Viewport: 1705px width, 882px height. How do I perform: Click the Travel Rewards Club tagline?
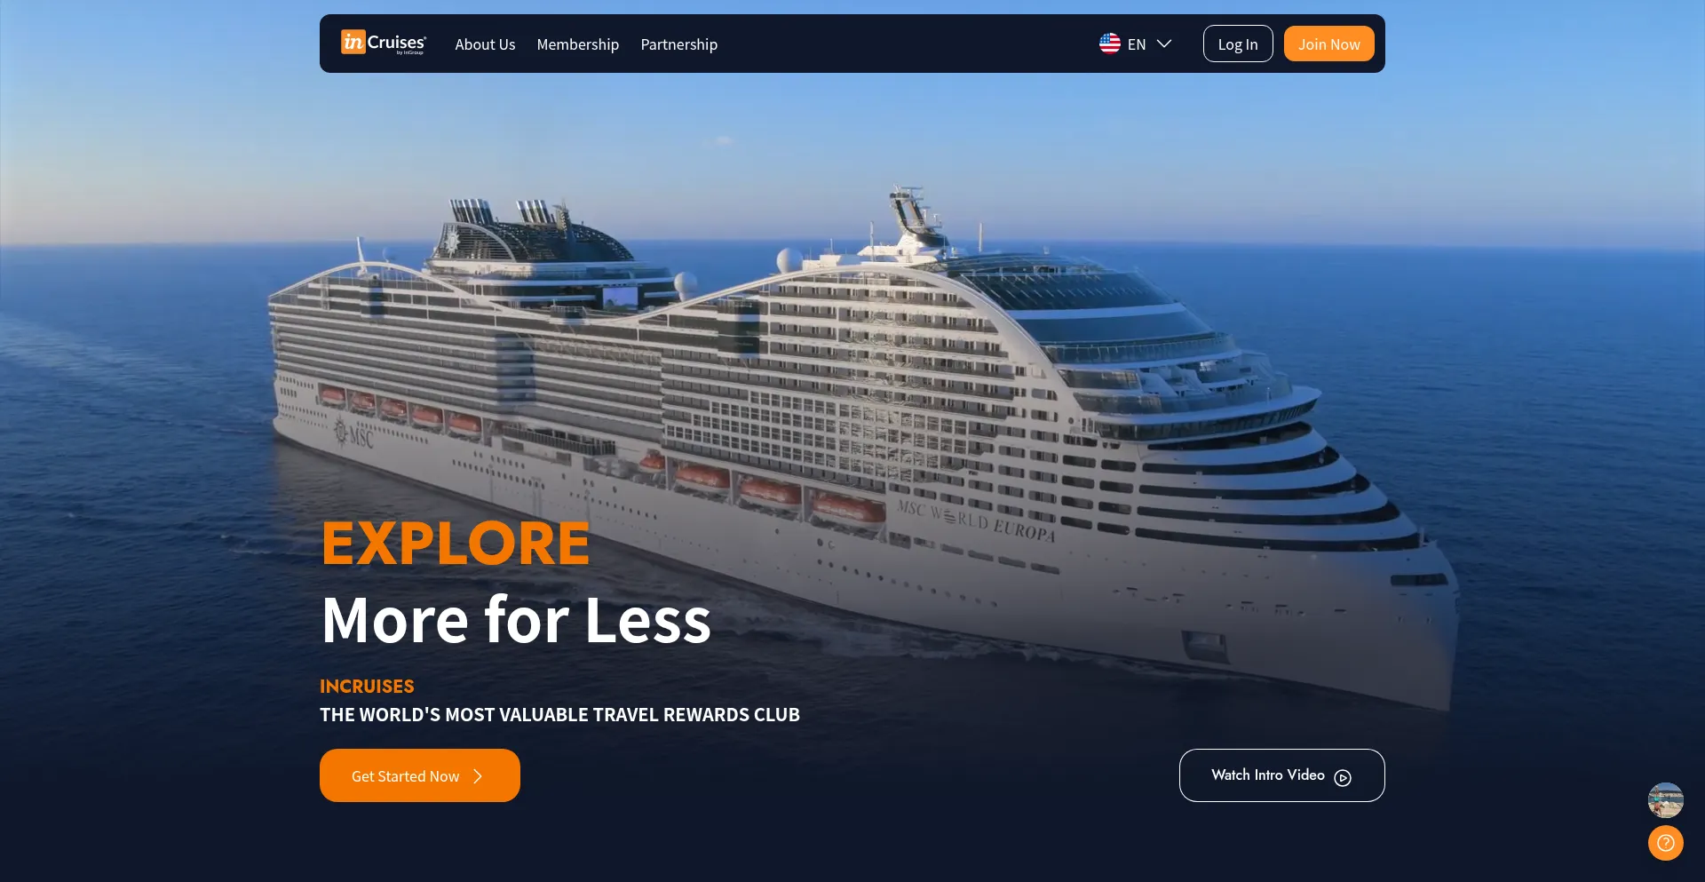(x=559, y=714)
